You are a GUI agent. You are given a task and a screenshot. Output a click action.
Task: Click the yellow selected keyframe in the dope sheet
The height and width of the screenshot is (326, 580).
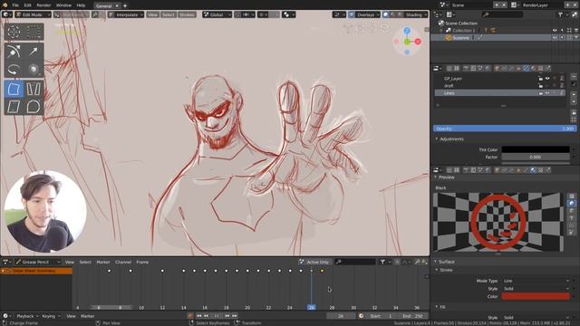pyautogui.click(x=322, y=271)
